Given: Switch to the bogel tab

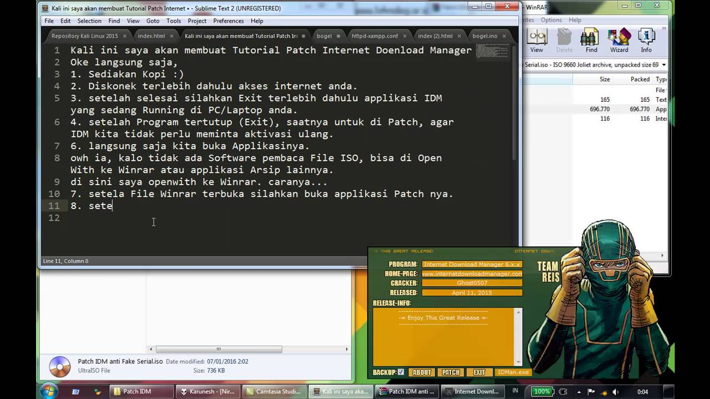Looking at the screenshot, I should click(x=324, y=36).
